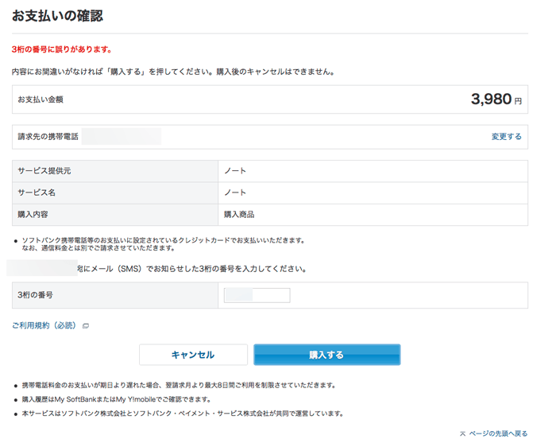The width and height of the screenshot is (556, 447).
Task: Click the お支払いの確認 page heading
Action: pyautogui.click(x=57, y=16)
